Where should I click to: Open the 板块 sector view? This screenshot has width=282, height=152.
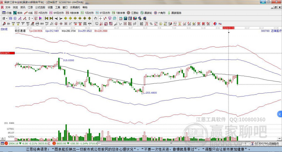pos(18,13)
